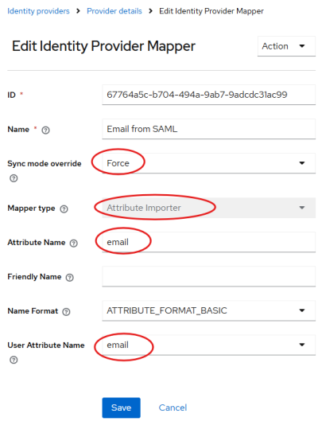The width and height of the screenshot is (318, 429).
Task: Go to Identity providers breadcrumb
Action: pyautogui.click(x=38, y=11)
